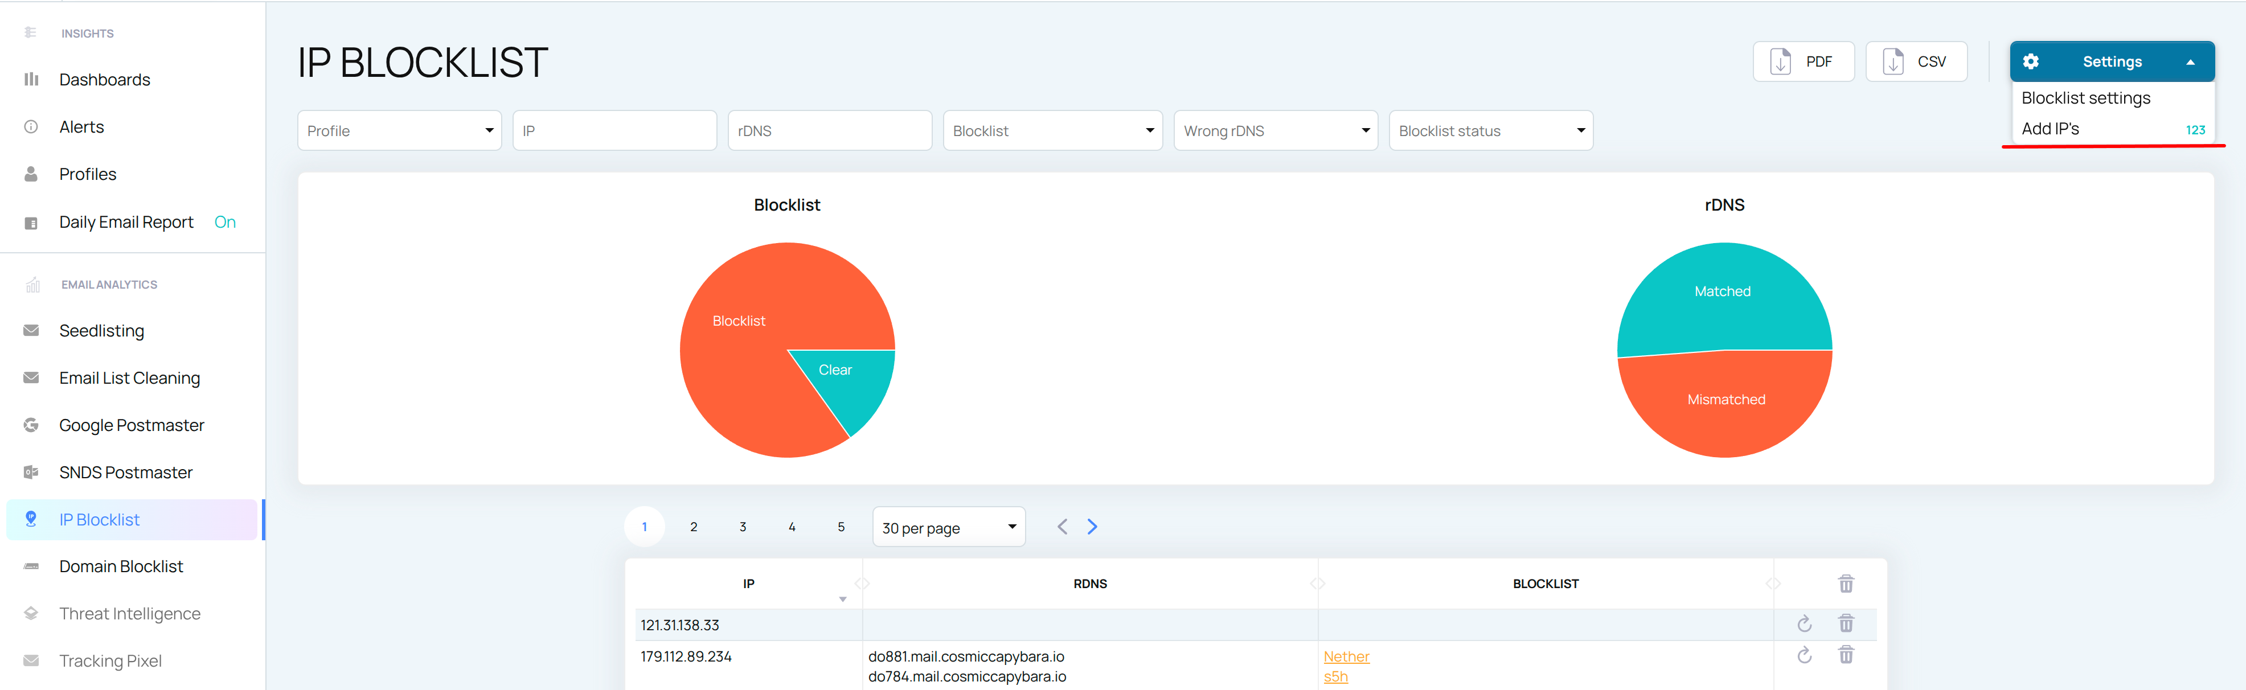This screenshot has height=690, width=2246.
Task: Click the header delete-all trash icon
Action: tap(1846, 584)
